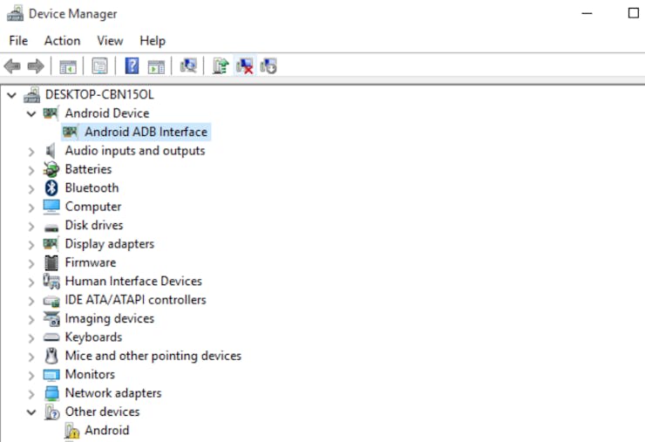
Task: Open the View menu
Action: click(110, 41)
